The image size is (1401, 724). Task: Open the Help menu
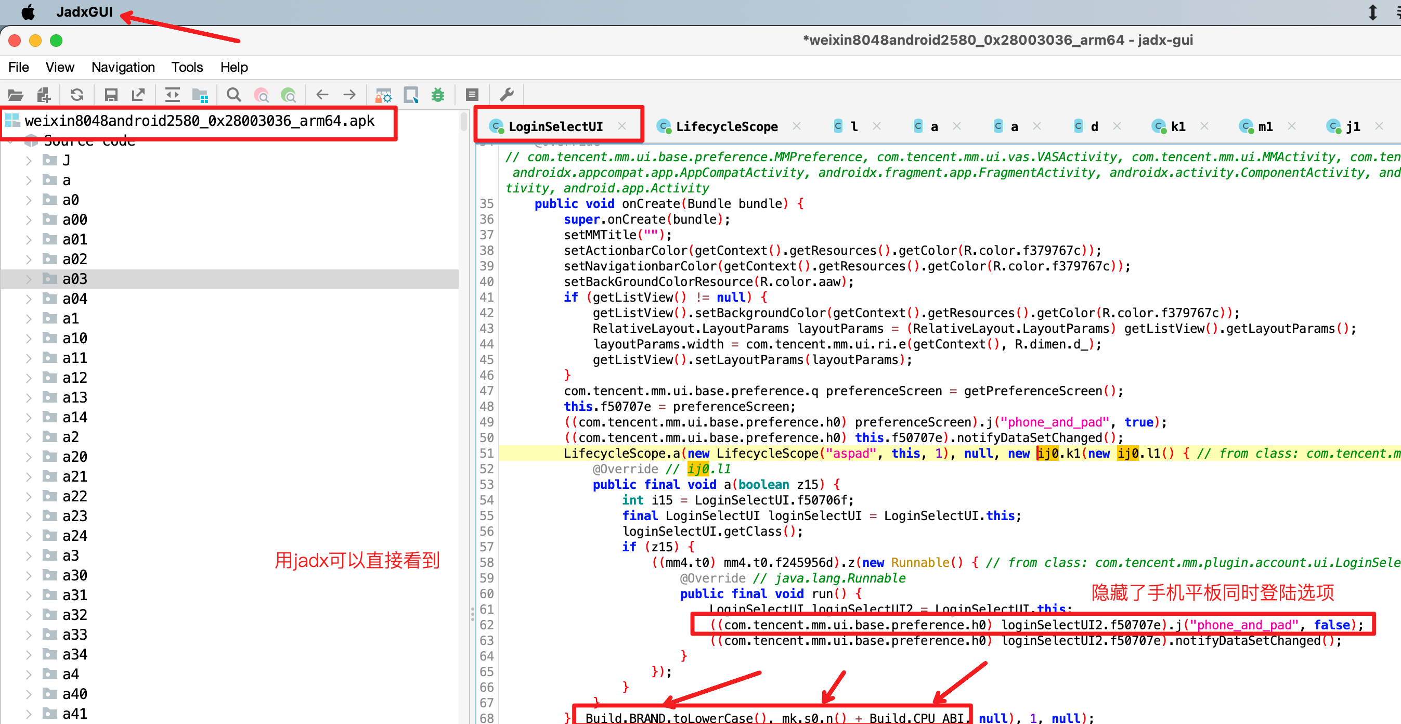(234, 67)
